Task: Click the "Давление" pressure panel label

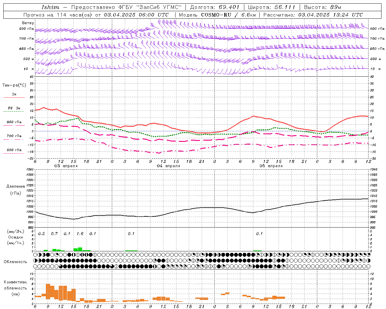Action: (x=16, y=186)
